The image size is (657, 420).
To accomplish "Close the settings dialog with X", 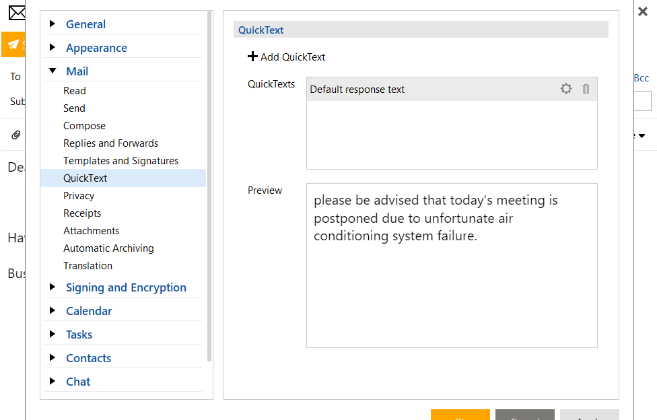I will [642, 11].
